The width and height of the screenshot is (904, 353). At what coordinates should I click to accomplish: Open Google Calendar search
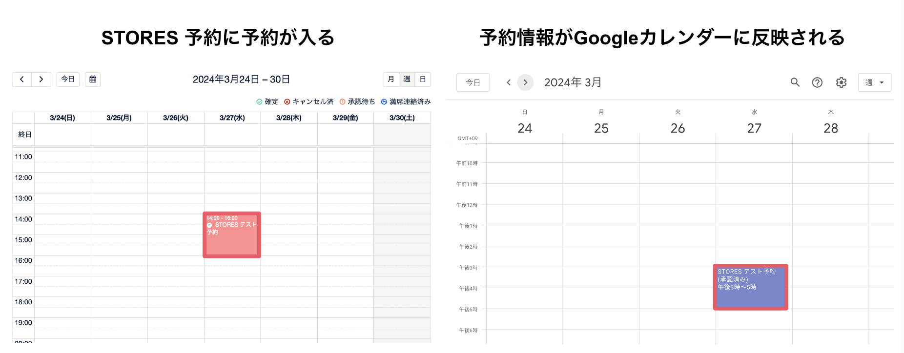click(x=795, y=82)
